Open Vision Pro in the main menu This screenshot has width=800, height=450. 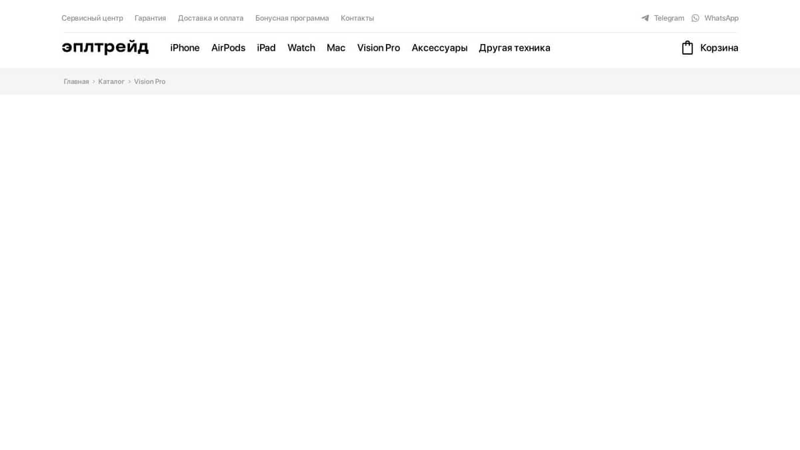378,48
